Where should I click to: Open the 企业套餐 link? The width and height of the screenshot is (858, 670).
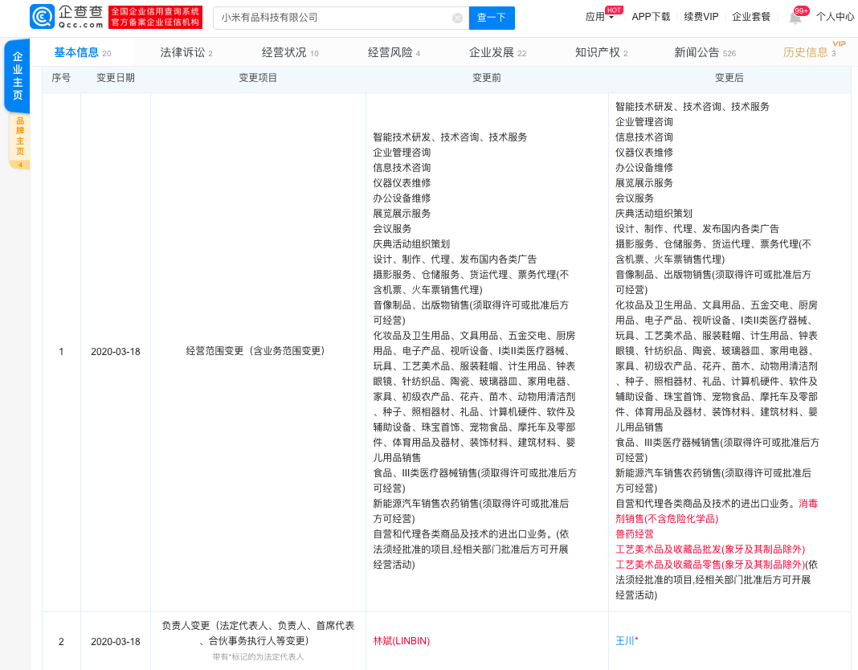pos(751,17)
